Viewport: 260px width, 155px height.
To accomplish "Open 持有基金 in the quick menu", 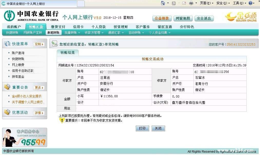I will coord(18,77).
